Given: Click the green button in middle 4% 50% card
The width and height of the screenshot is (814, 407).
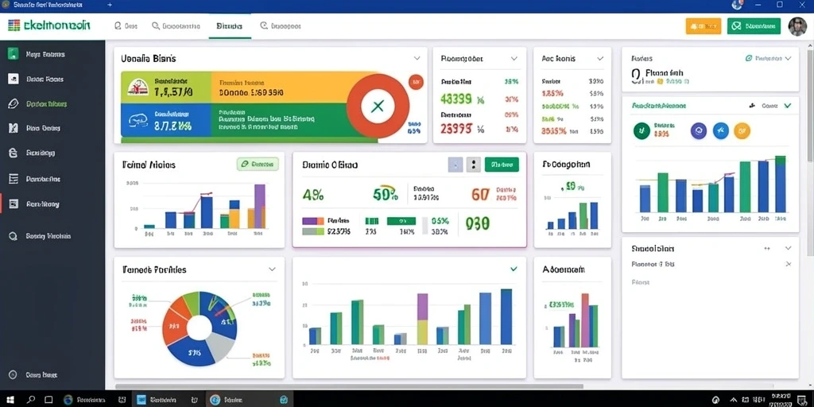Looking at the screenshot, I should [x=502, y=165].
